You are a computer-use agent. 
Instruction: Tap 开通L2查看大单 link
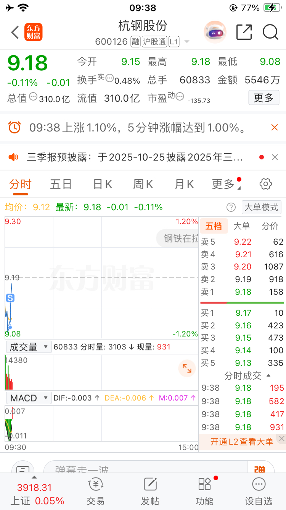point(242,442)
